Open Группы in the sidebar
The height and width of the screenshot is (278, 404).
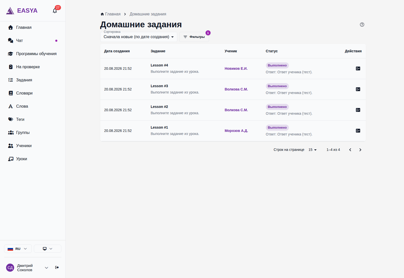pyautogui.click(x=33, y=133)
